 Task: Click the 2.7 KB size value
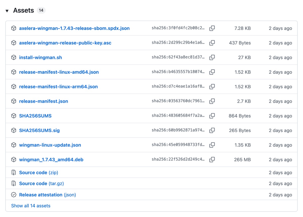point(244,101)
